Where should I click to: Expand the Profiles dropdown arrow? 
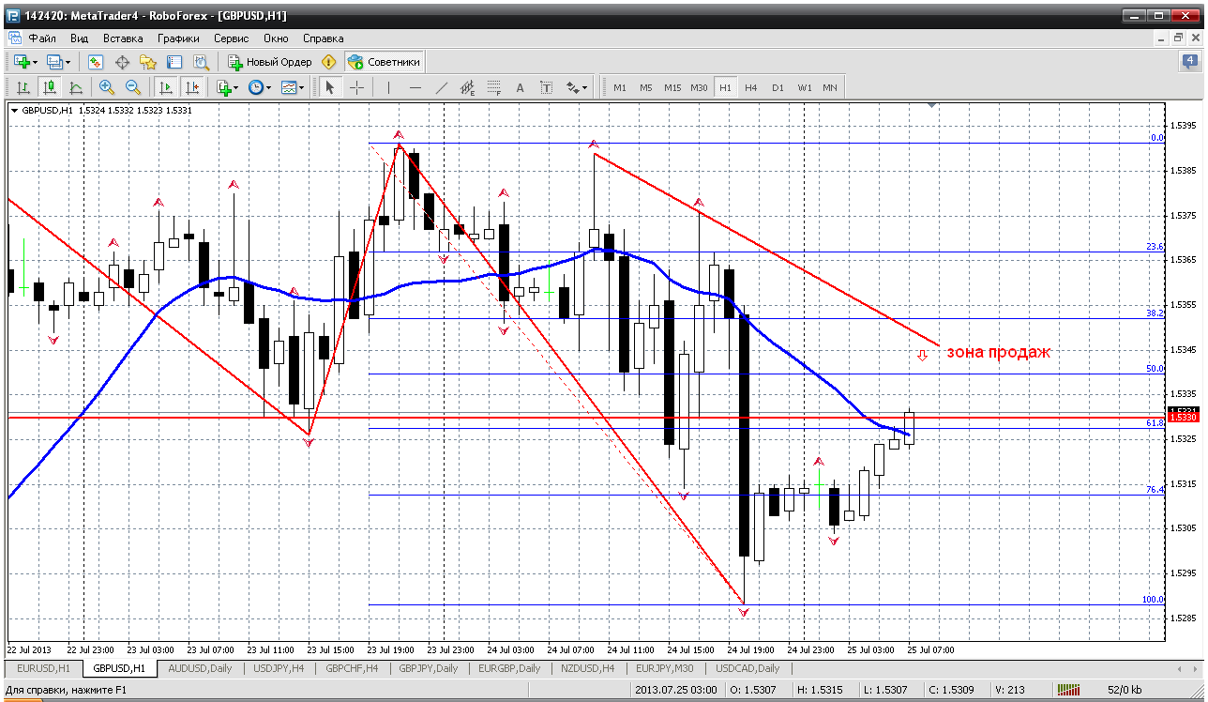68,62
